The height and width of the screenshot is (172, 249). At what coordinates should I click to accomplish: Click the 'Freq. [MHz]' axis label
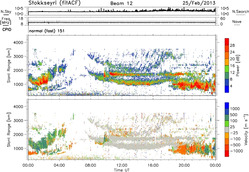coord(6,21)
